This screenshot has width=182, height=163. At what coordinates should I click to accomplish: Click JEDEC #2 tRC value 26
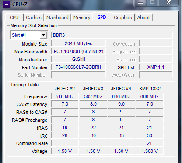pos(65,135)
